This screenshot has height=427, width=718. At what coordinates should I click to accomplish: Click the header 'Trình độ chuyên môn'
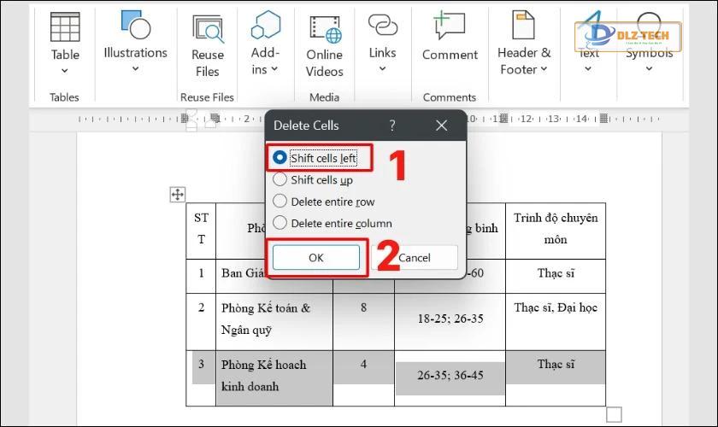[x=556, y=231]
